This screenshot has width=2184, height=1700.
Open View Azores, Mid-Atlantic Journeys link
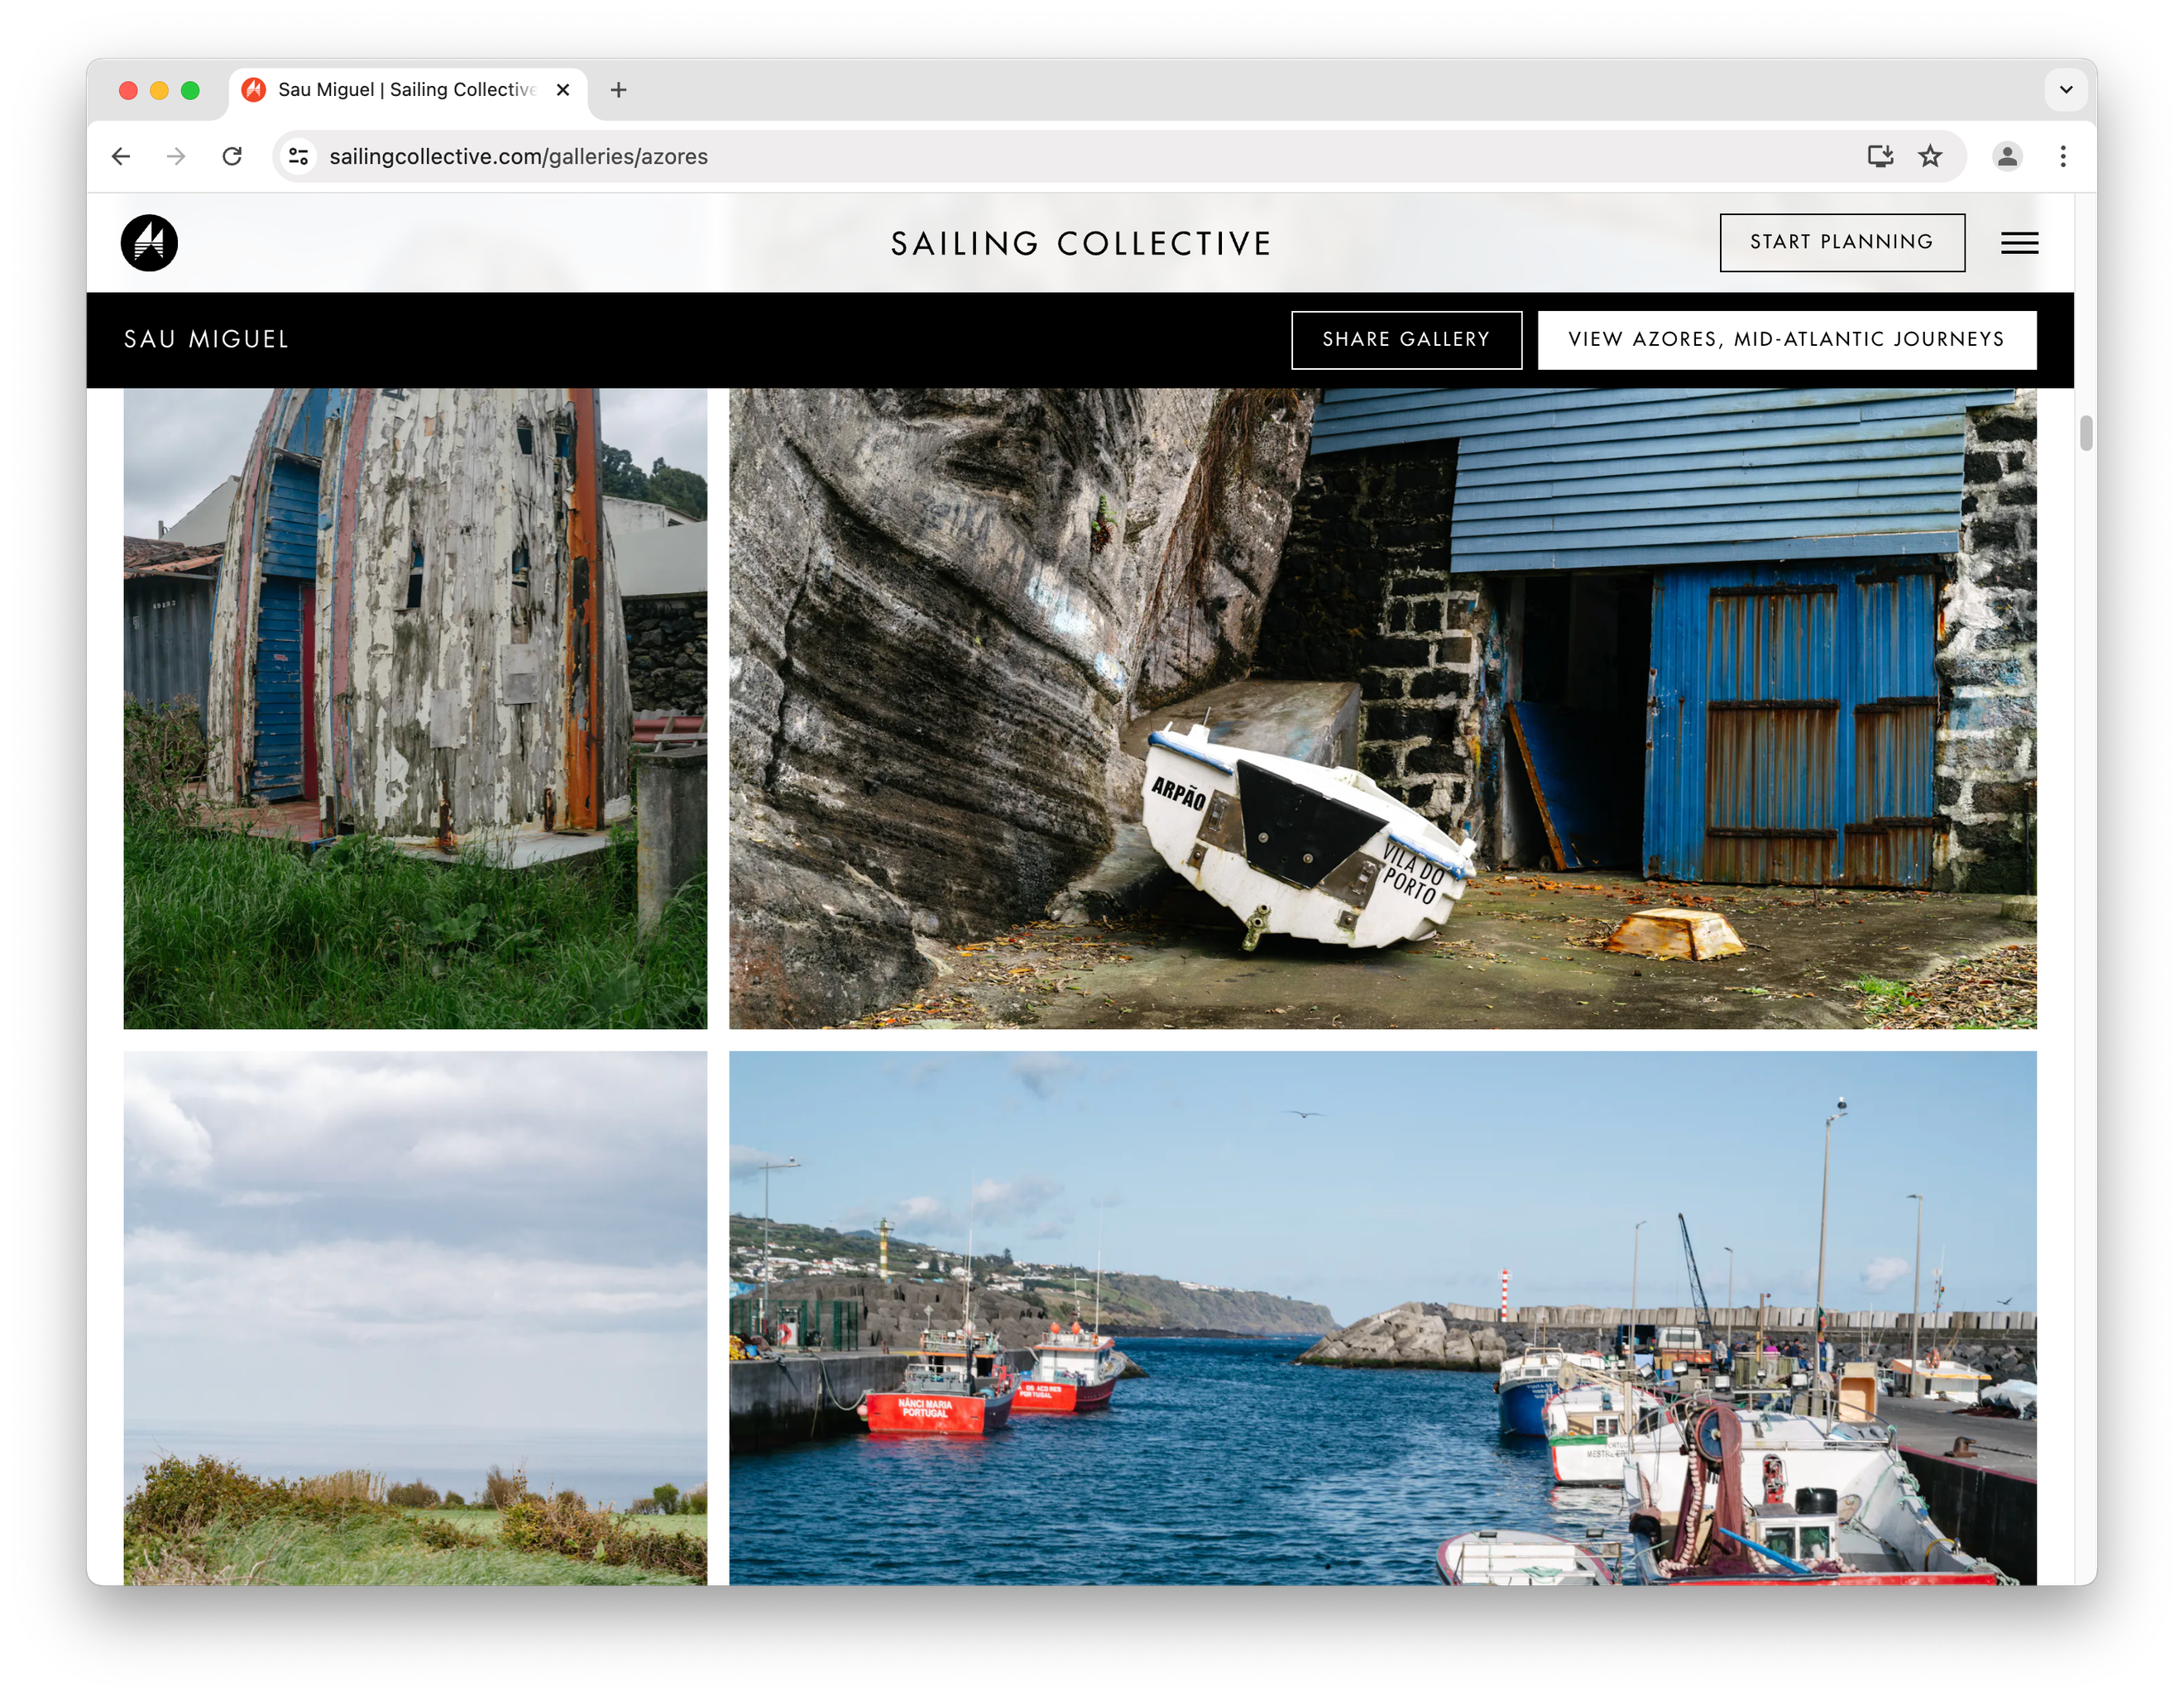(x=1786, y=339)
